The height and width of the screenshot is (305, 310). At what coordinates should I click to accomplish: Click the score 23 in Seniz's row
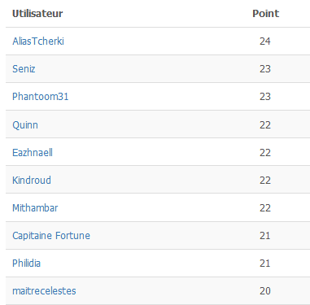265,69
